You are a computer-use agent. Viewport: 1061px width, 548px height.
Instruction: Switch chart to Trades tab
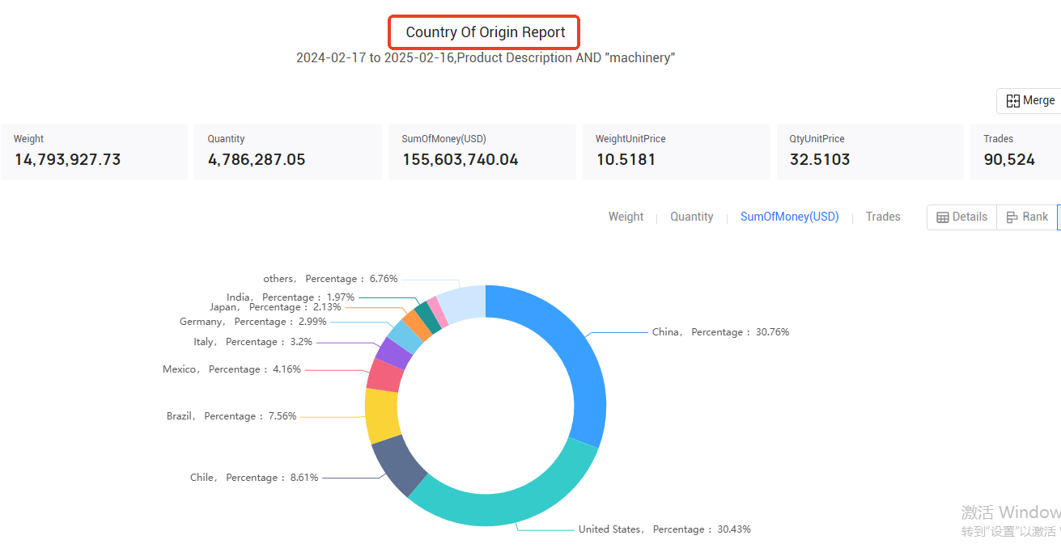(x=883, y=217)
